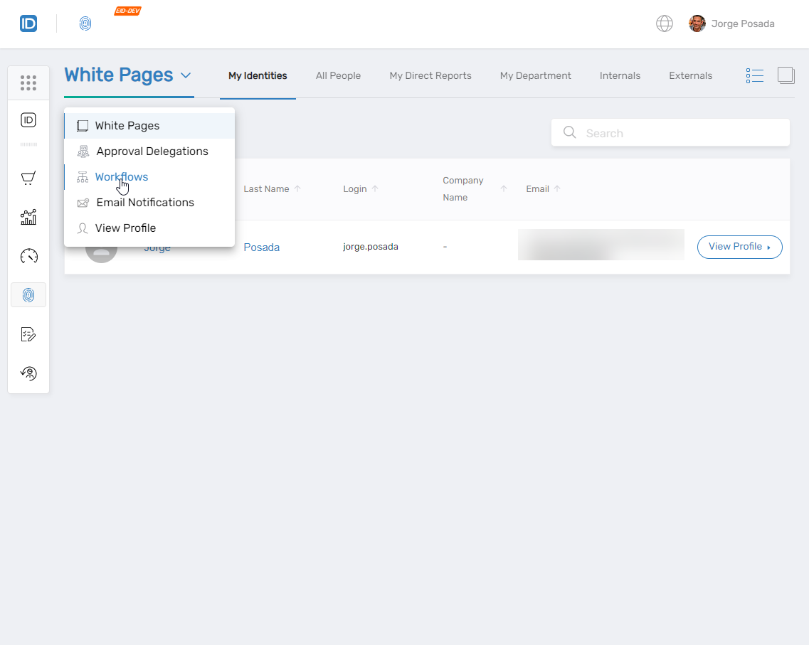Click the View Profile button for Jorge Posada
The width and height of the screenshot is (809, 645).
click(x=739, y=247)
